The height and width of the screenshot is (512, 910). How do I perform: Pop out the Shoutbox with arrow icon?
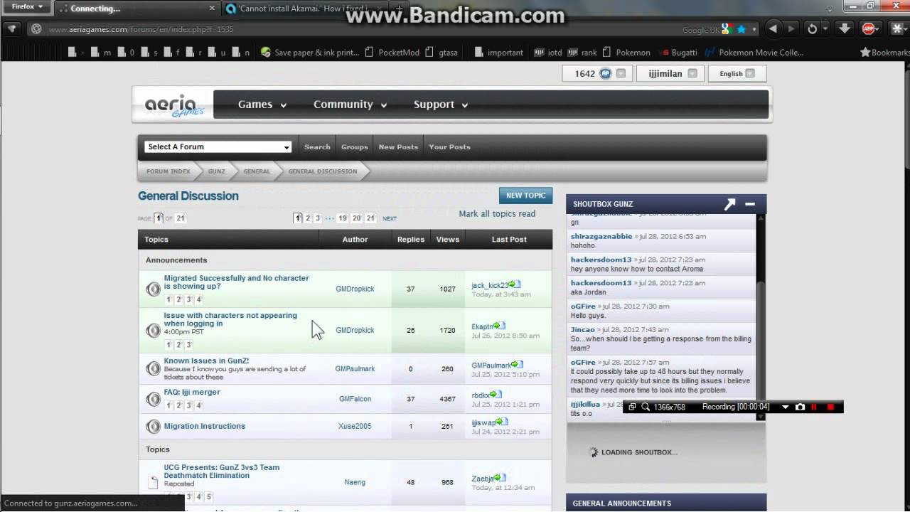(729, 204)
